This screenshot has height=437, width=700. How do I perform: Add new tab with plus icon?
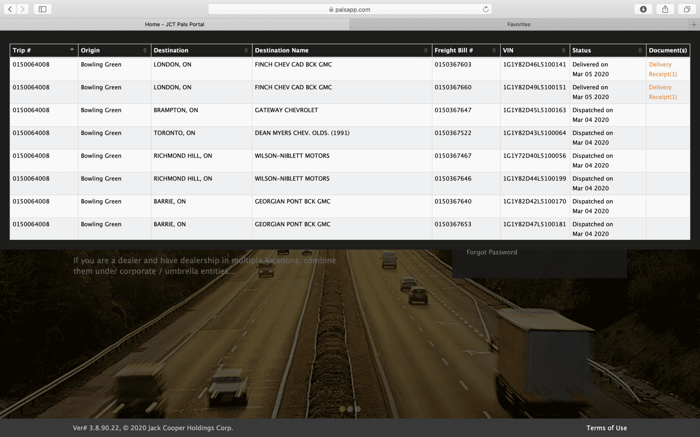pos(693,24)
